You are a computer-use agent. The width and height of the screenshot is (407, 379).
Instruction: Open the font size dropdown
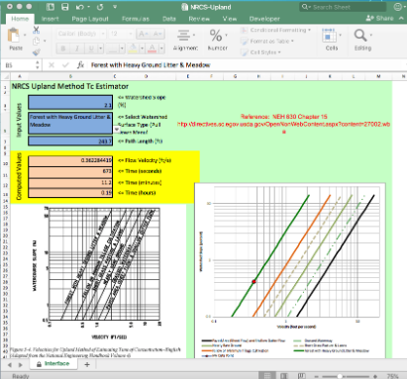pyautogui.click(x=130, y=34)
